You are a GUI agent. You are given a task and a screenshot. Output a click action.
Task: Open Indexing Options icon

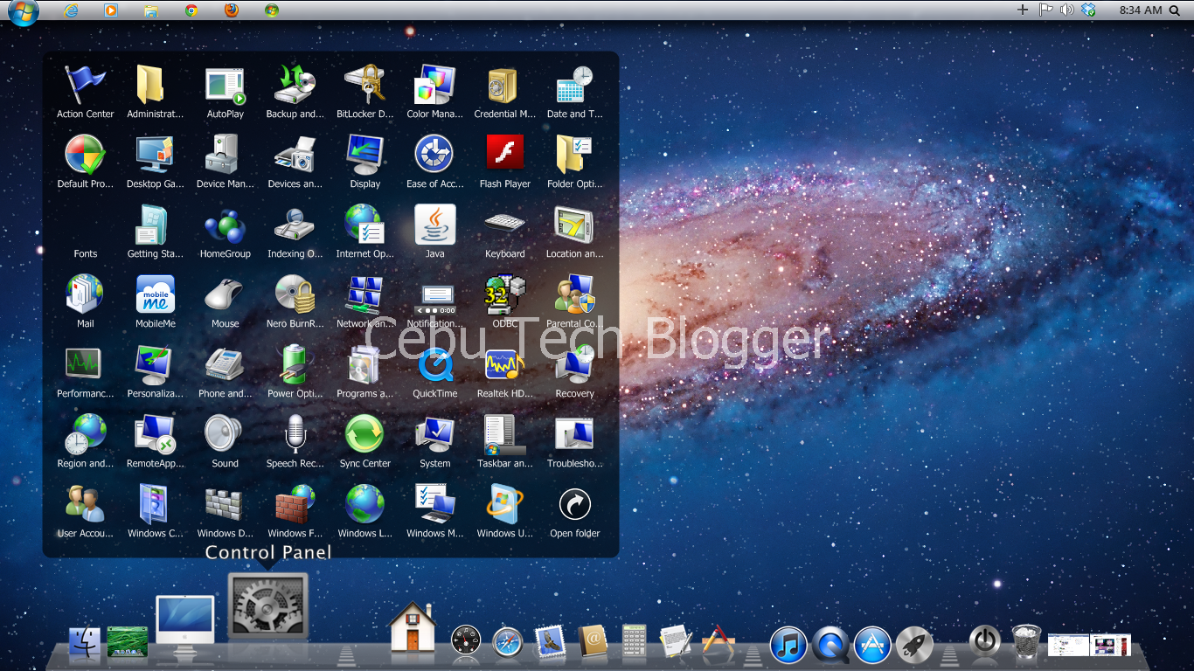tap(295, 225)
